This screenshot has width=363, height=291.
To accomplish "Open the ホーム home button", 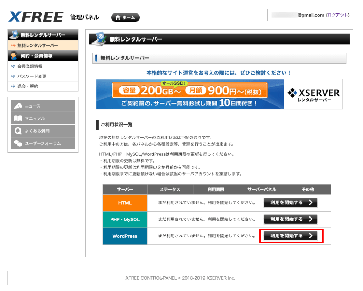I will [125, 17].
